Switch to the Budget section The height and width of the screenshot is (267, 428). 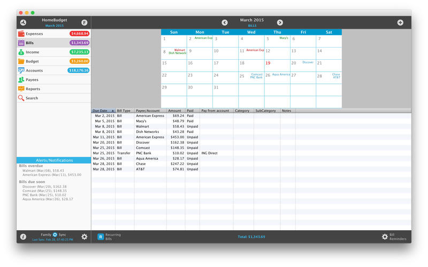(32, 61)
